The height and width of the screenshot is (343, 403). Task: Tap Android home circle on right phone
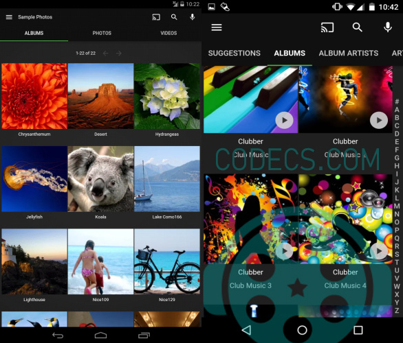point(303,330)
